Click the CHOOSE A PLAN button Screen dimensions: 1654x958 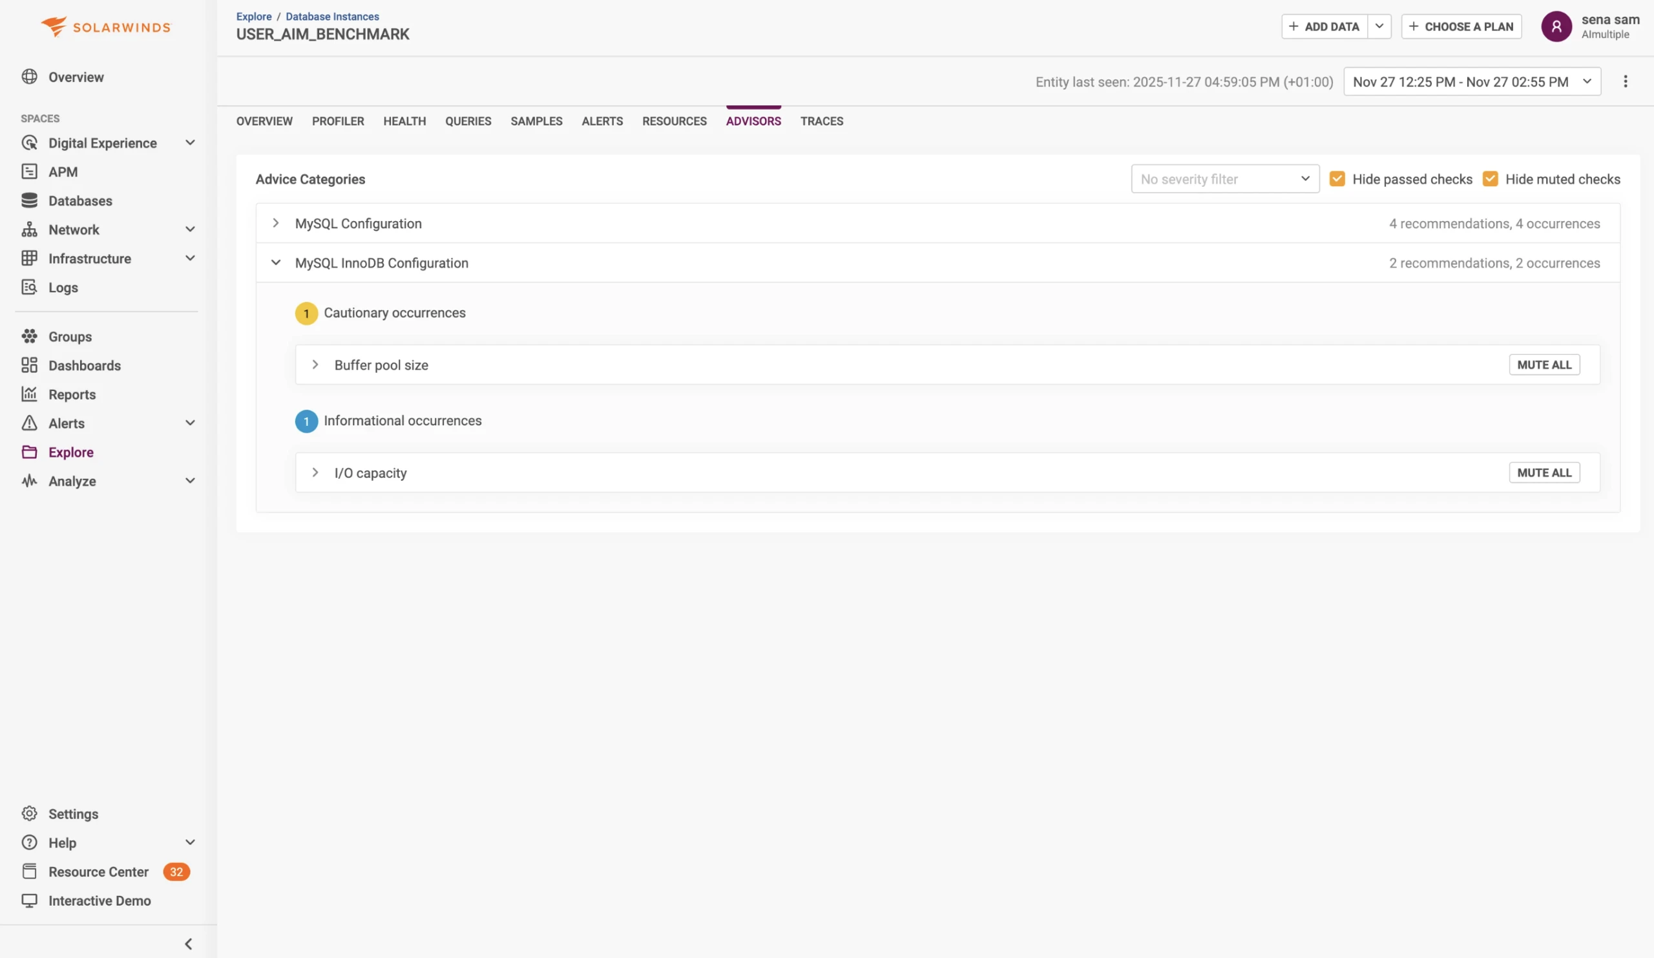coord(1461,27)
